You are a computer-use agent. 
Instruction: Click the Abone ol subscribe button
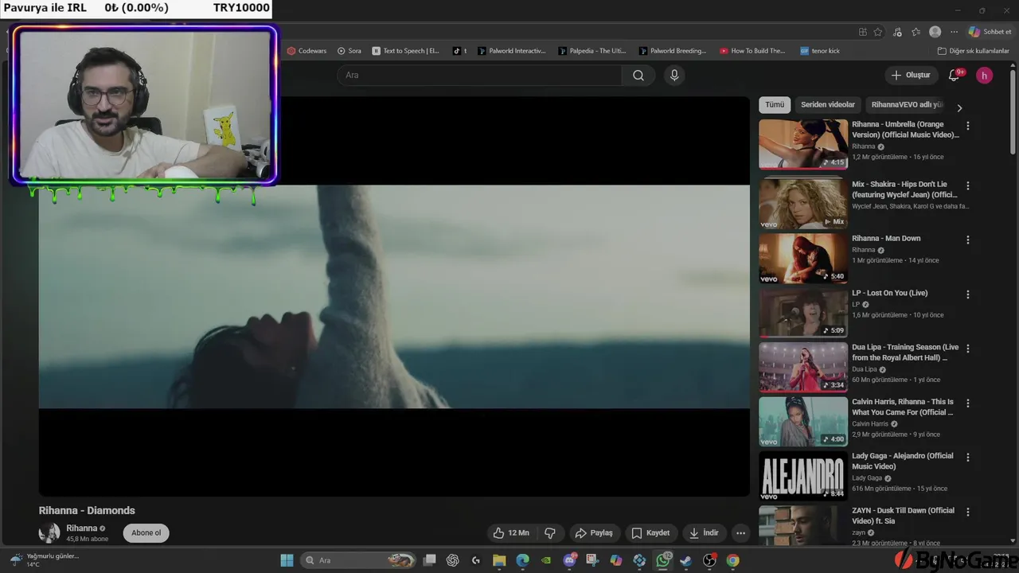[146, 533]
